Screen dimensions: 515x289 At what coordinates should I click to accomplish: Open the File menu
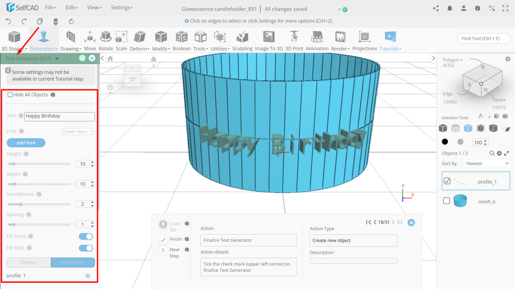click(x=50, y=7)
